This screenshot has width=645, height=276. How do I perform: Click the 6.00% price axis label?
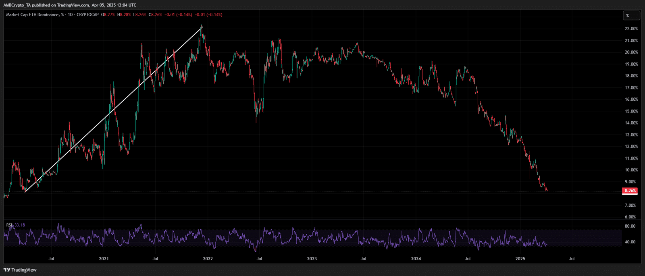[x=630, y=217]
